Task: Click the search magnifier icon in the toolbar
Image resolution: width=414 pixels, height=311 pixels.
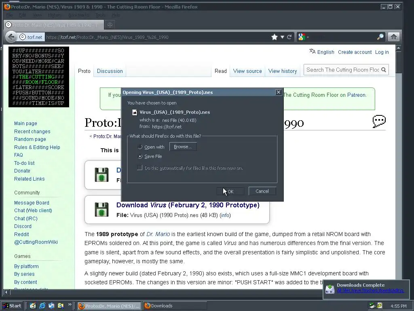Action: click(x=380, y=37)
